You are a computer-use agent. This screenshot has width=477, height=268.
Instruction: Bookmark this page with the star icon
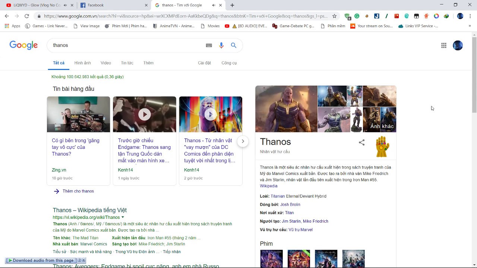click(x=334, y=16)
